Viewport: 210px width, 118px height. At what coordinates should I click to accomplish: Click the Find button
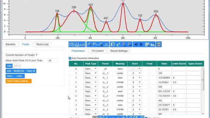[x=9, y=66]
